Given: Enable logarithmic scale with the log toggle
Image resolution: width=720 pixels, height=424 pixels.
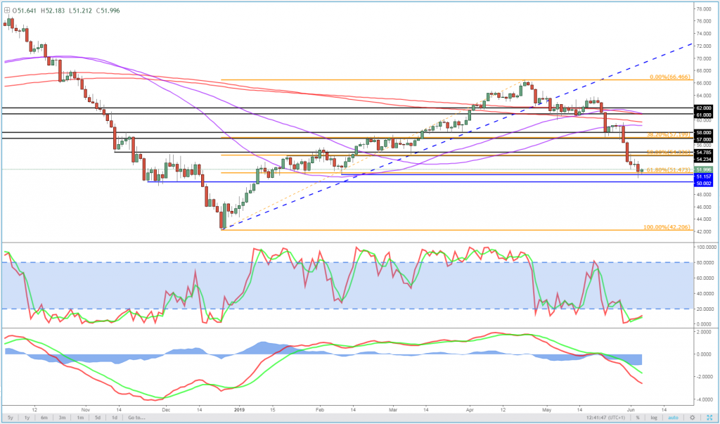Looking at the screenshot, I should [655, 418].
